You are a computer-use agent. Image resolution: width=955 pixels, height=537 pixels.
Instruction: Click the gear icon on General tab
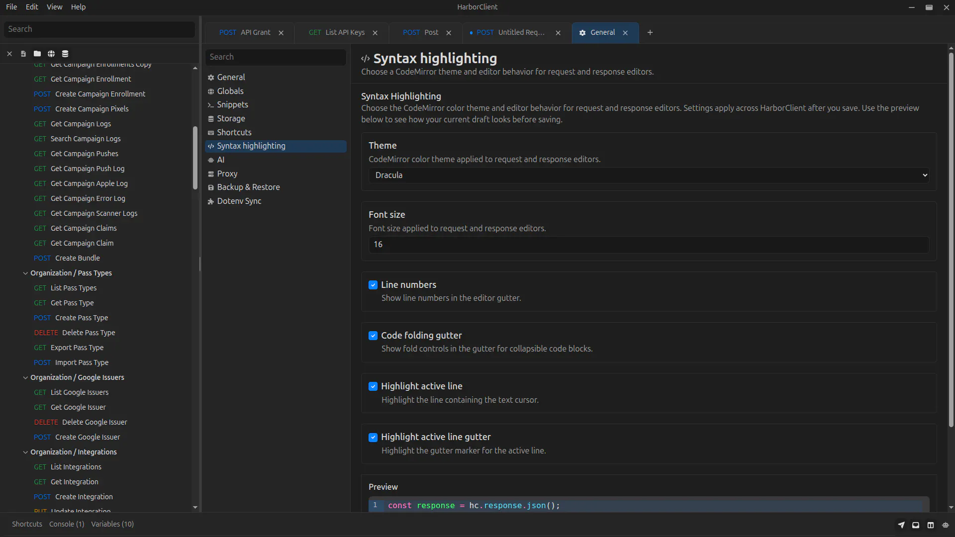pyautogui.click(x=582, y=33)
